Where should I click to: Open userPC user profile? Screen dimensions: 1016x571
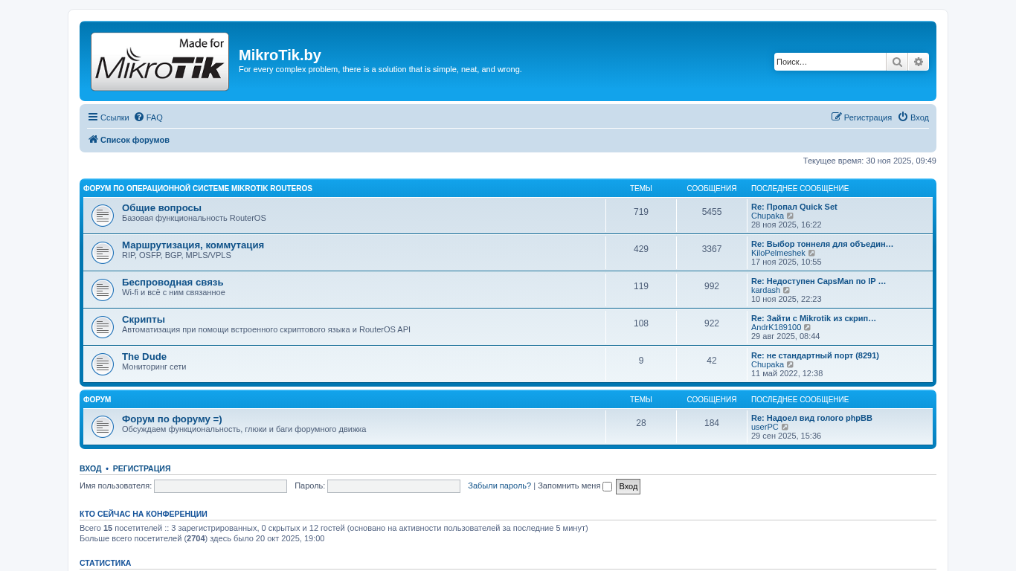click(x=765, y=427)
